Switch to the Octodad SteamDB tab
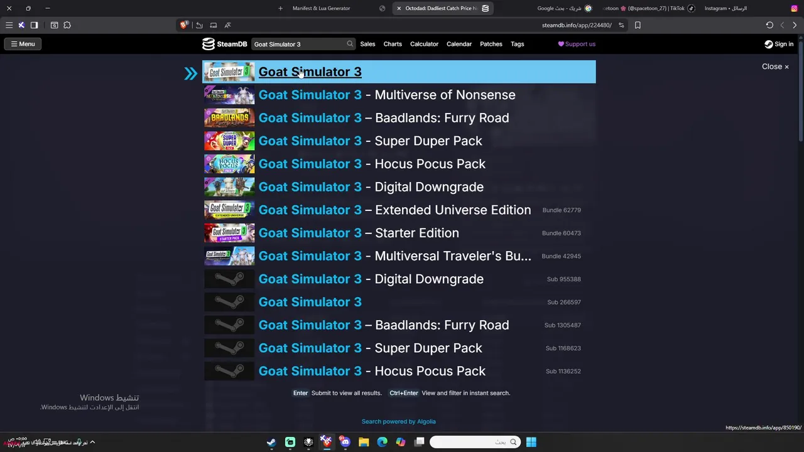 tap(442, 8)
